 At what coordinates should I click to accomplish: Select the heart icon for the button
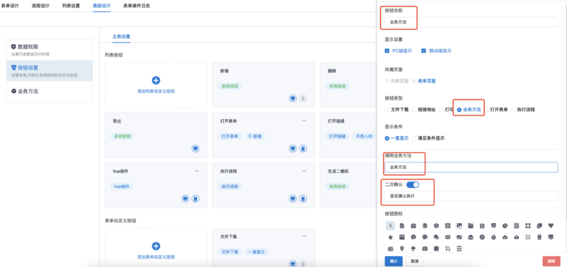(551, 226)
